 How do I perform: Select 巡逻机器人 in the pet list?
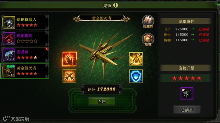pyautogui.click(x=25, y=22)
